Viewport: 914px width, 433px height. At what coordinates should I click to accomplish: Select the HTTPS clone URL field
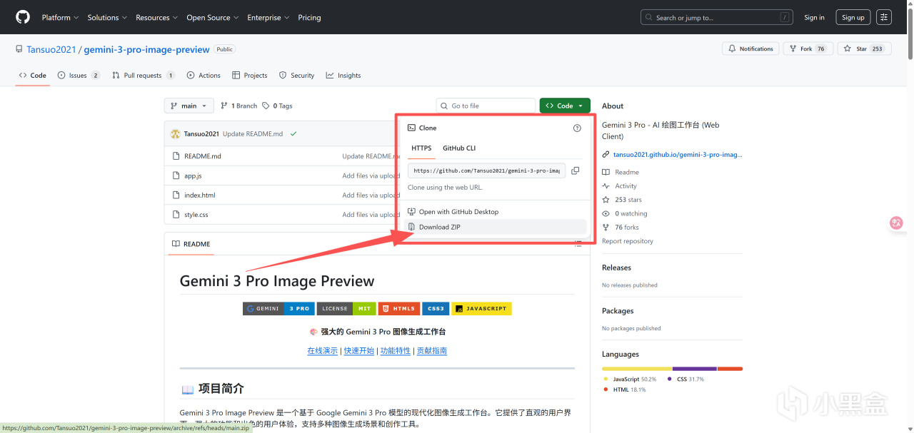coord(487,170)
